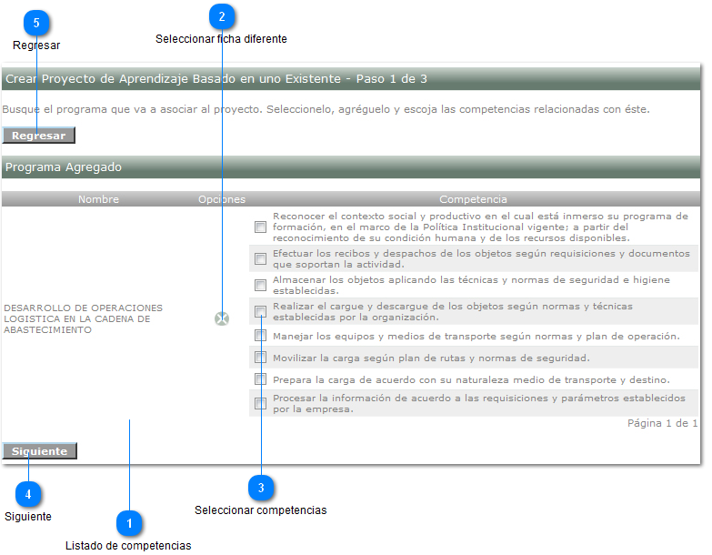Click the 'Página 1 de 1' pager text
Viewport: 712px width, 555px height.
(x=662, y=423)
